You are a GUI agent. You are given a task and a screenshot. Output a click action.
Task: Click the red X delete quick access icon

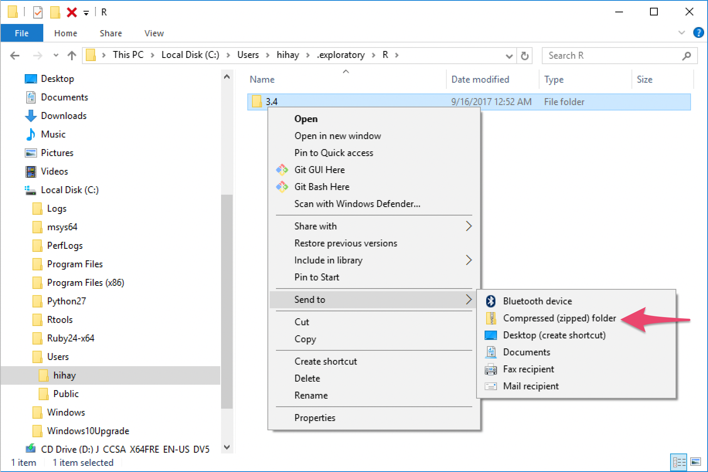(x=71, y=12)
